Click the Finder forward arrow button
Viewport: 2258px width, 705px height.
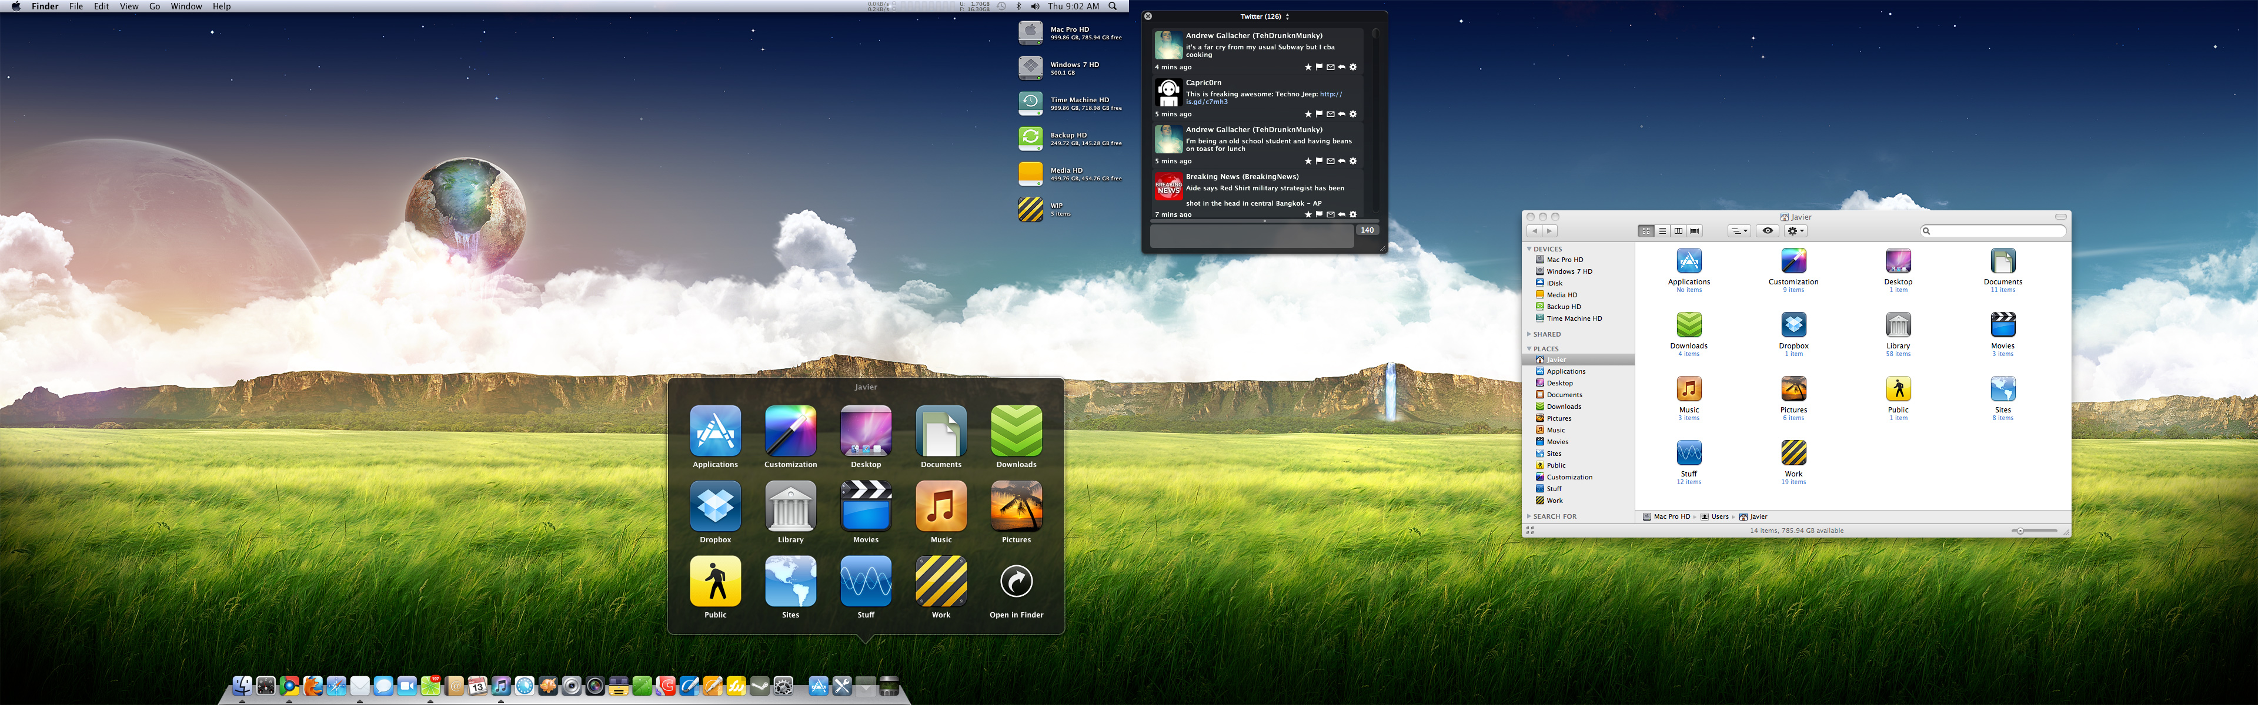coord(1550,231)
